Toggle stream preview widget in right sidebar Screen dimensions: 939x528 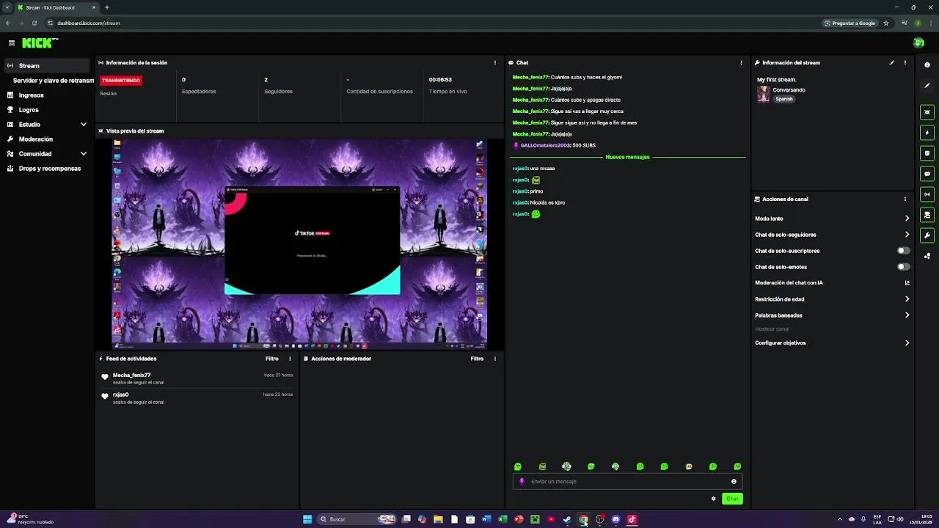927,112
